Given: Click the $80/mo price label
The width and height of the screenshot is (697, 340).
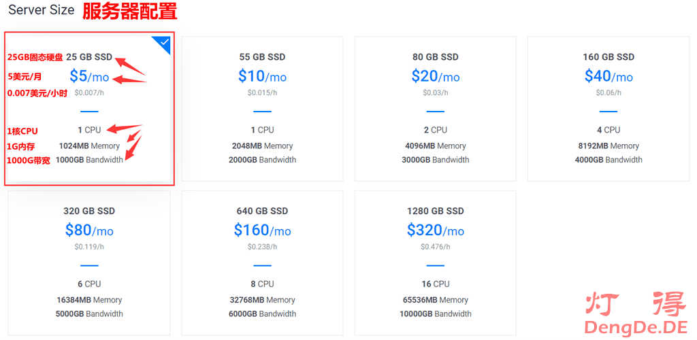Looking at the screenshot, I should (89, 231).
